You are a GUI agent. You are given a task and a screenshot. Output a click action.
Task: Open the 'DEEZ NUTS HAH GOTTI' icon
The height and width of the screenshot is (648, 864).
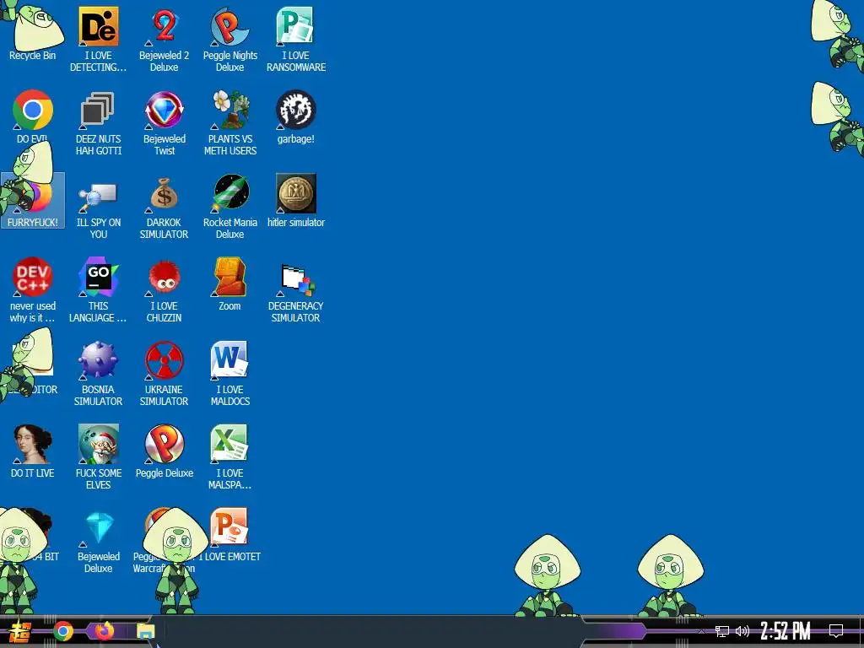[98, 122]
